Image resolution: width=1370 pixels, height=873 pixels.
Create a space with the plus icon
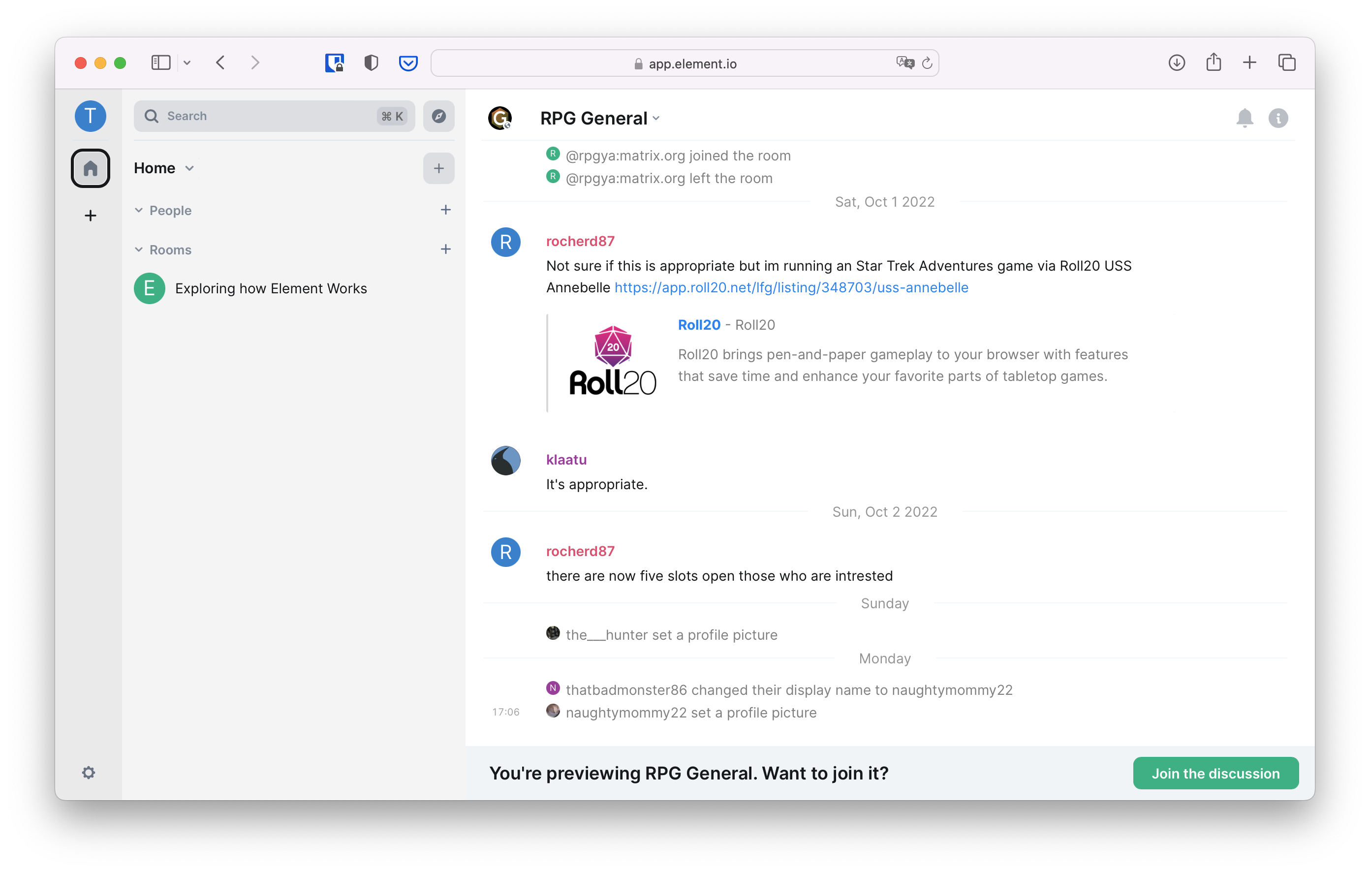tap(91, 215)
